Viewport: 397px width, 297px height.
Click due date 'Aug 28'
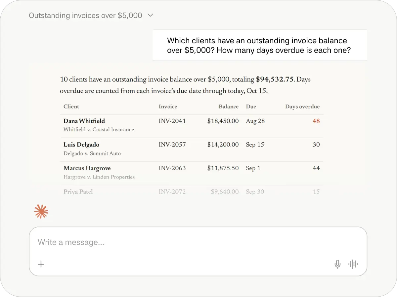tap(255, 121)
